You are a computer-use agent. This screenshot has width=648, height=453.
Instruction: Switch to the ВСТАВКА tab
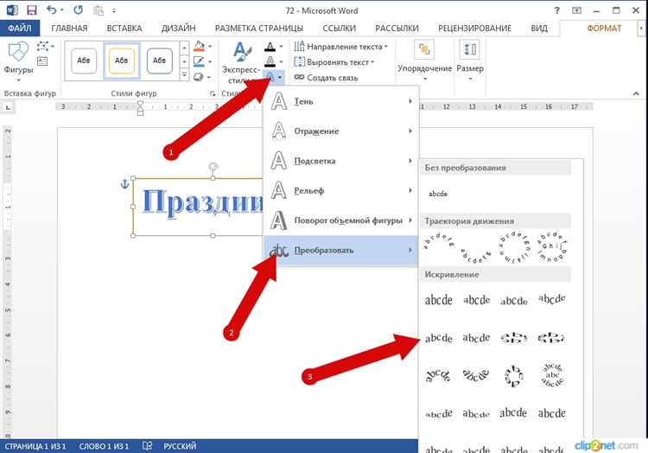(x=124, y=29)
